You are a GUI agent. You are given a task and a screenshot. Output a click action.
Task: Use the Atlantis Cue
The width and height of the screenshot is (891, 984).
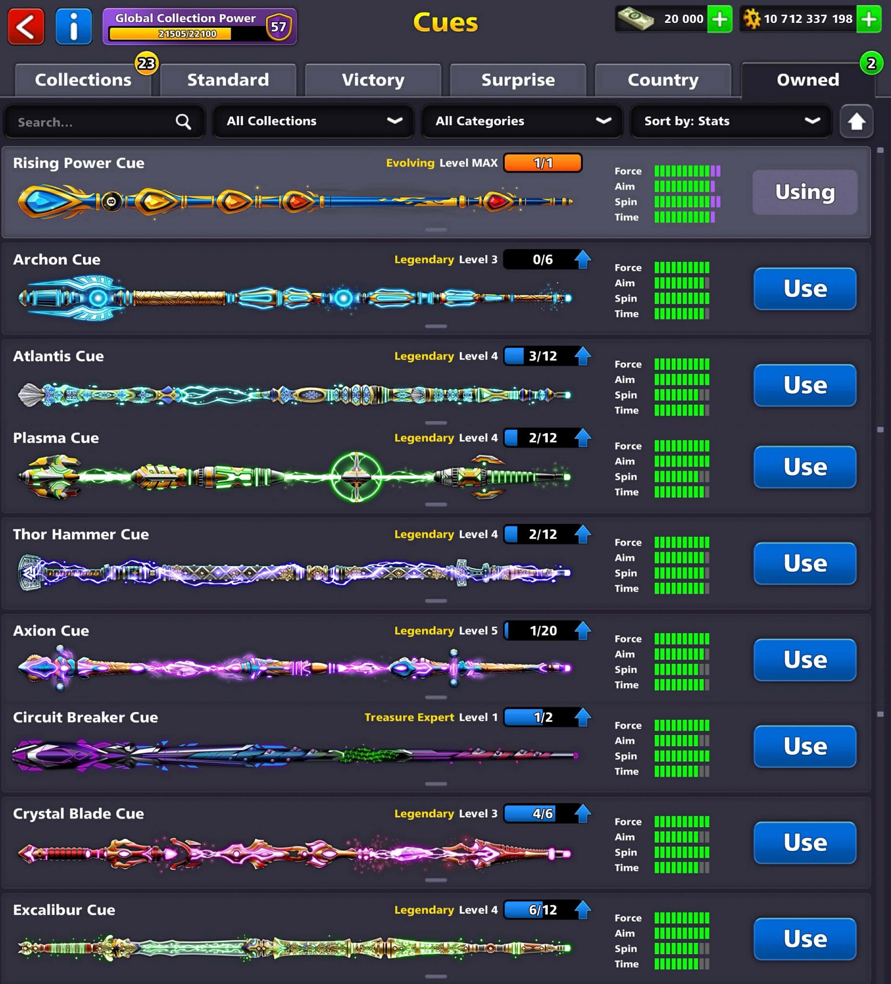pyautogui.click(x=804, y=385)
